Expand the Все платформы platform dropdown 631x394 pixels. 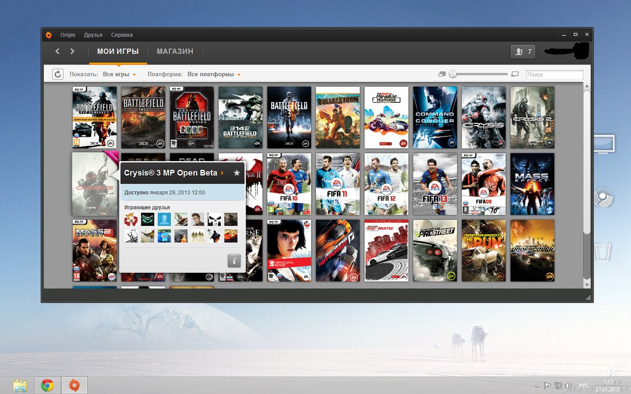[214, 74]
